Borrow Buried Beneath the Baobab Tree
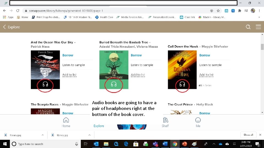The width and height of the screenshot is (264, 148). click(136, 55)
